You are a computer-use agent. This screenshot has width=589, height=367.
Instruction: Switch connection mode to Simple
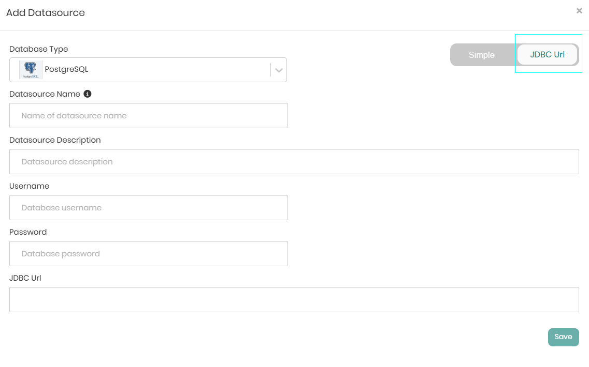(x=482, y=55)
